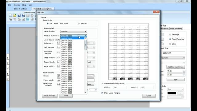197x111 pixels.
Task: Open the Mail menu
Action: pos(30,5)
